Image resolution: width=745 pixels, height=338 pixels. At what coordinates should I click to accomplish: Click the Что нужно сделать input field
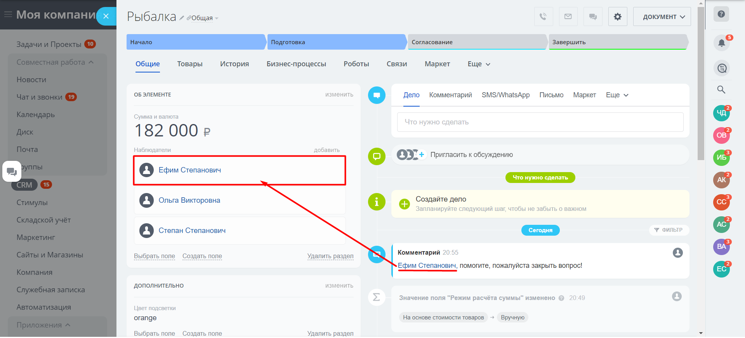click(x=540, y=122)
